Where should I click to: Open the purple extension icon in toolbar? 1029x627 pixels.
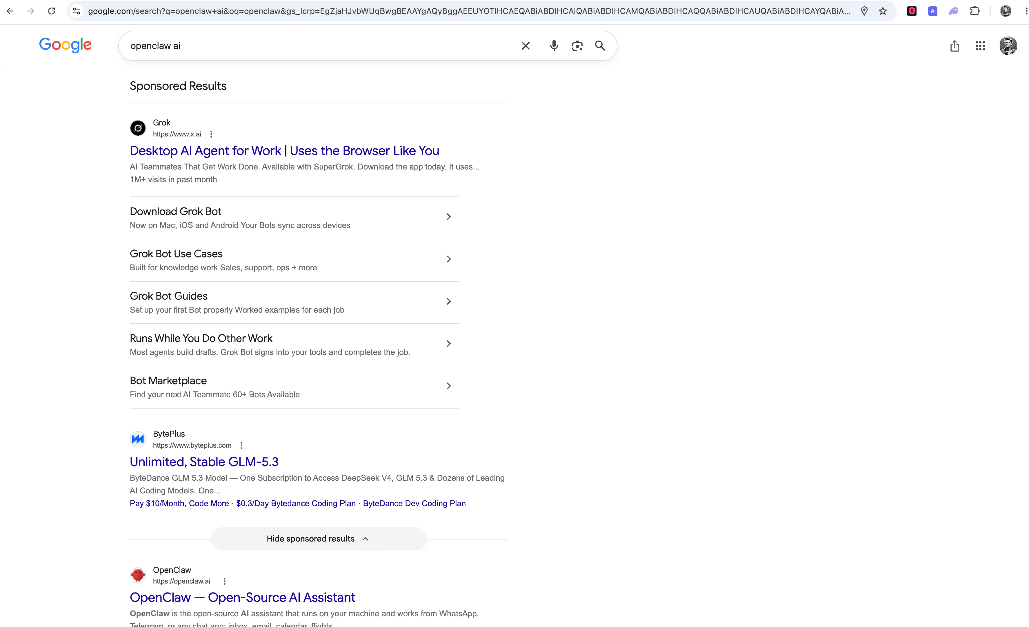coord(953,11)
